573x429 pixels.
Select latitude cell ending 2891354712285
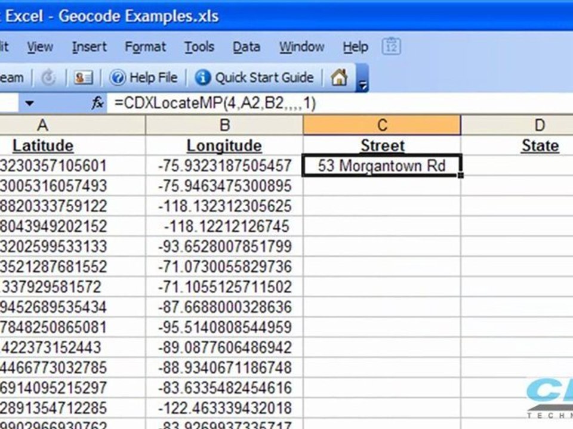72,408
